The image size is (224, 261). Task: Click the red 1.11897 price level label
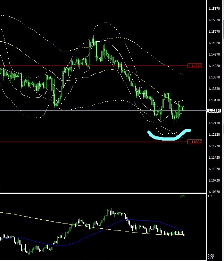tap(194, 142)
